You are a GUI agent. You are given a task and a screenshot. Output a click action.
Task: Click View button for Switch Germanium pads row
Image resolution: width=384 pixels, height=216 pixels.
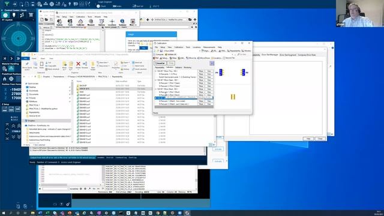coord(209,77)
